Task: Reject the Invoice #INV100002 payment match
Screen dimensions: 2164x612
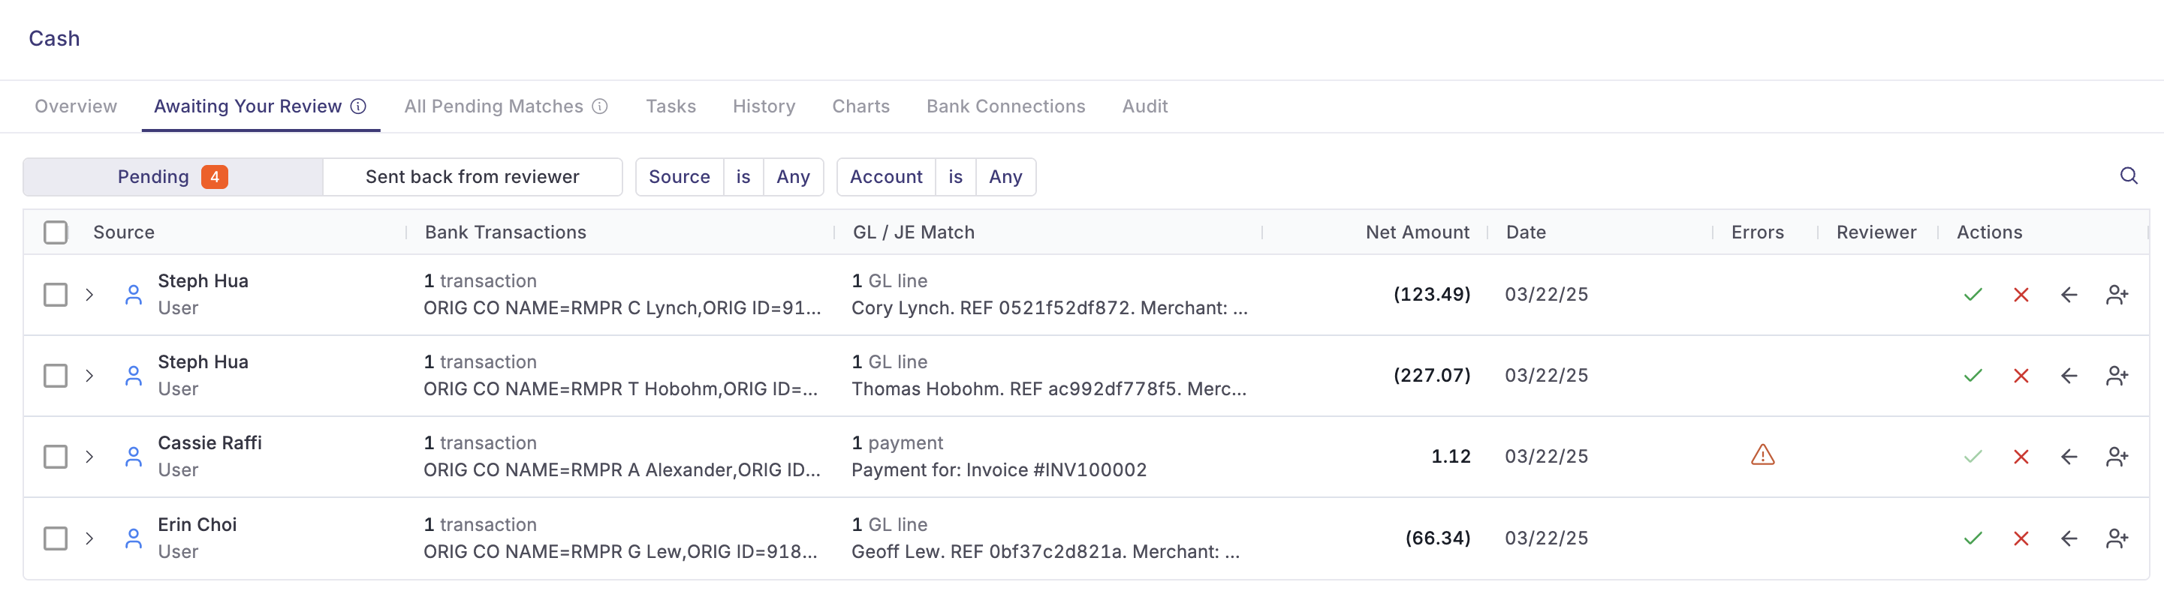Action: click(x=2021, y=457)
